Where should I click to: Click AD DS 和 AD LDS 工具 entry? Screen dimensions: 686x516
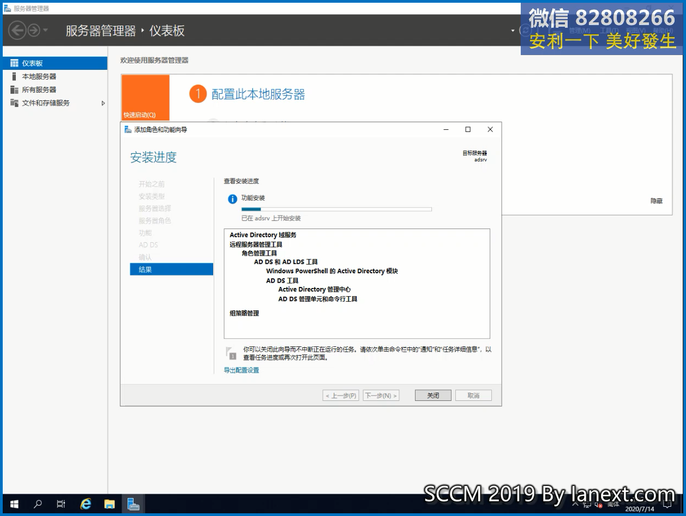[286, 262]
